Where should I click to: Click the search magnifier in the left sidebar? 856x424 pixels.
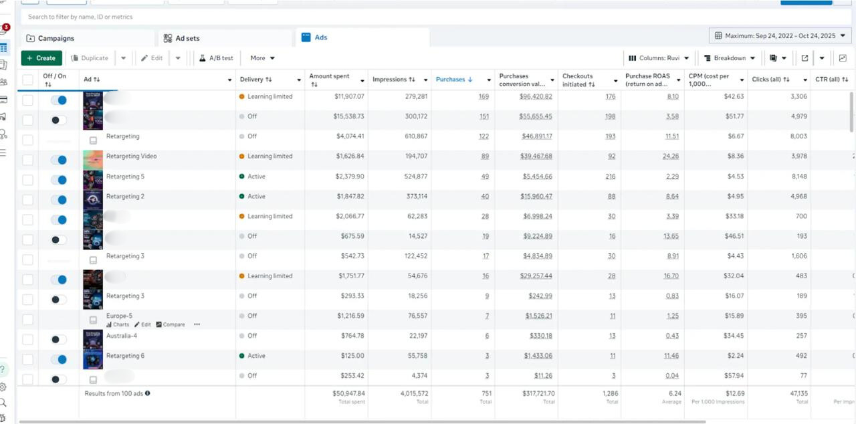(3, 402)
